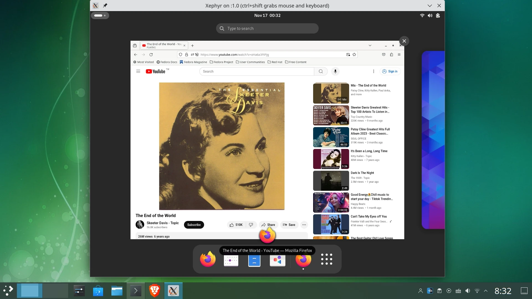Open Show Applications grid in dock
The width and height of the screenshot is (532, 299).
pos(326,259)
